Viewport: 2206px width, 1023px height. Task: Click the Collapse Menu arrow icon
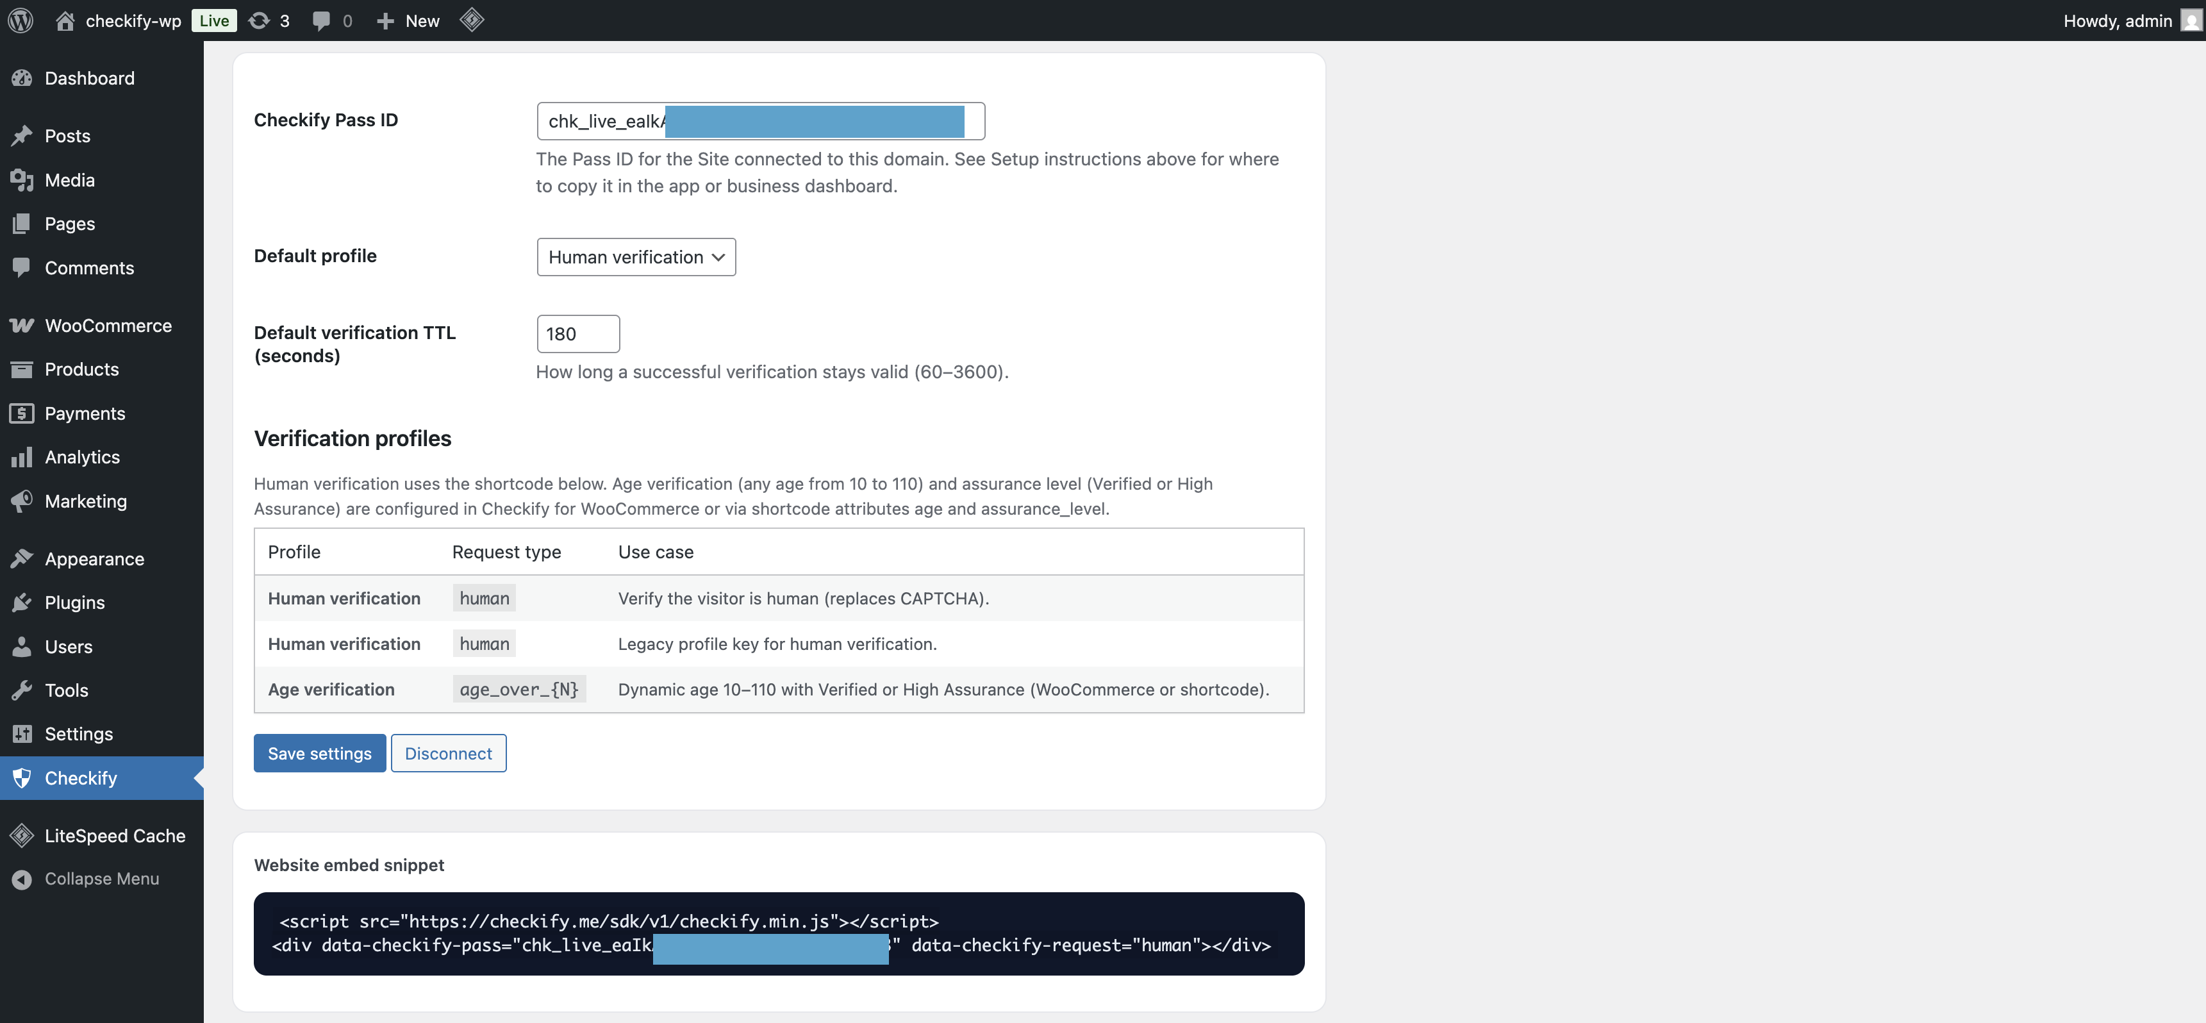pos(22,879)
